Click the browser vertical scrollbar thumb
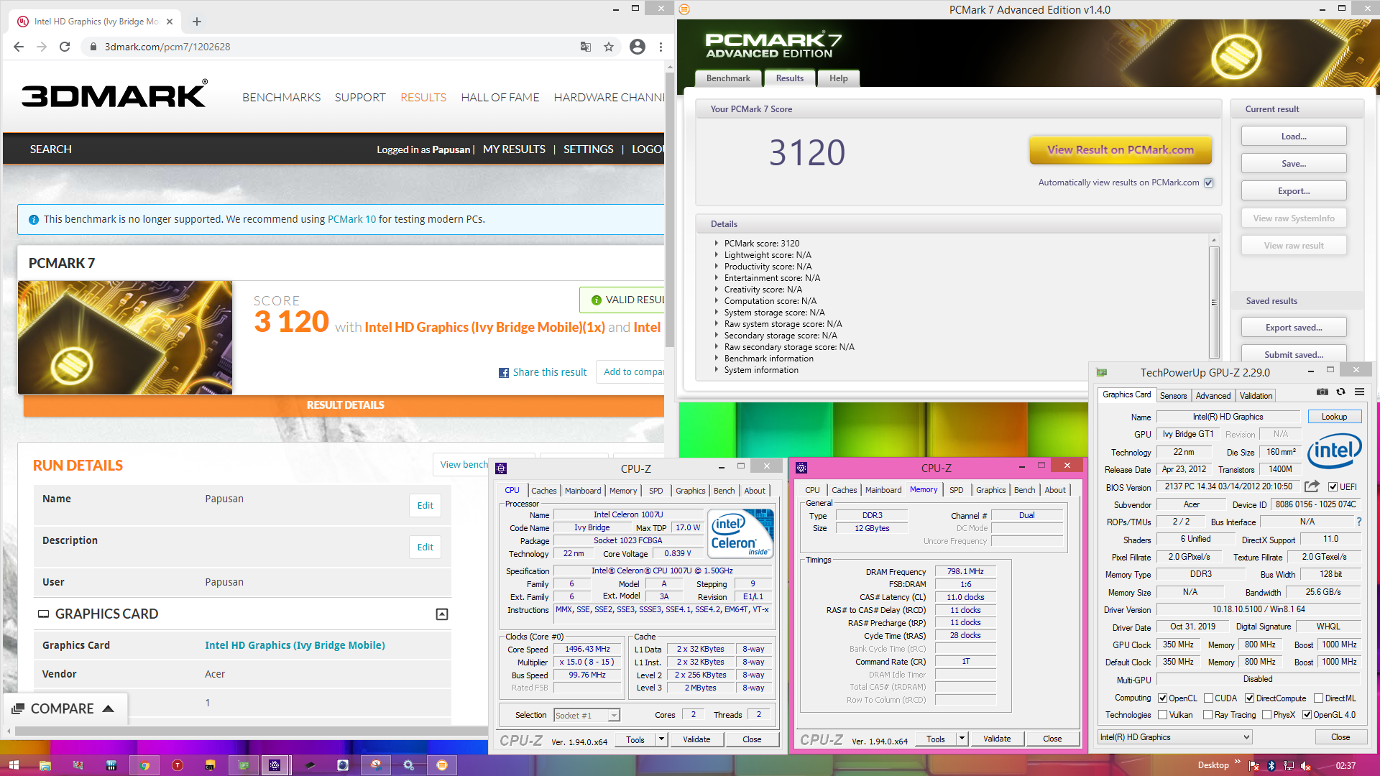1380x776 pixels. coord(670,208)
